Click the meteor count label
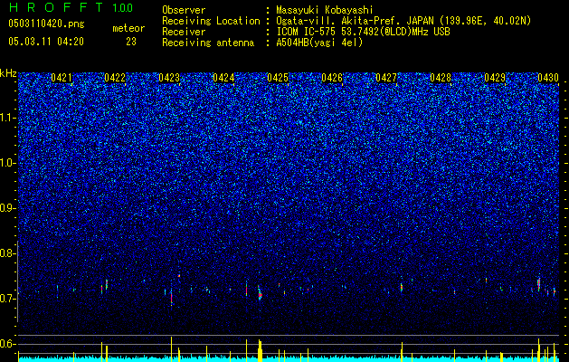Viewport: 569px width, 362px height. (x=128, y=28)
